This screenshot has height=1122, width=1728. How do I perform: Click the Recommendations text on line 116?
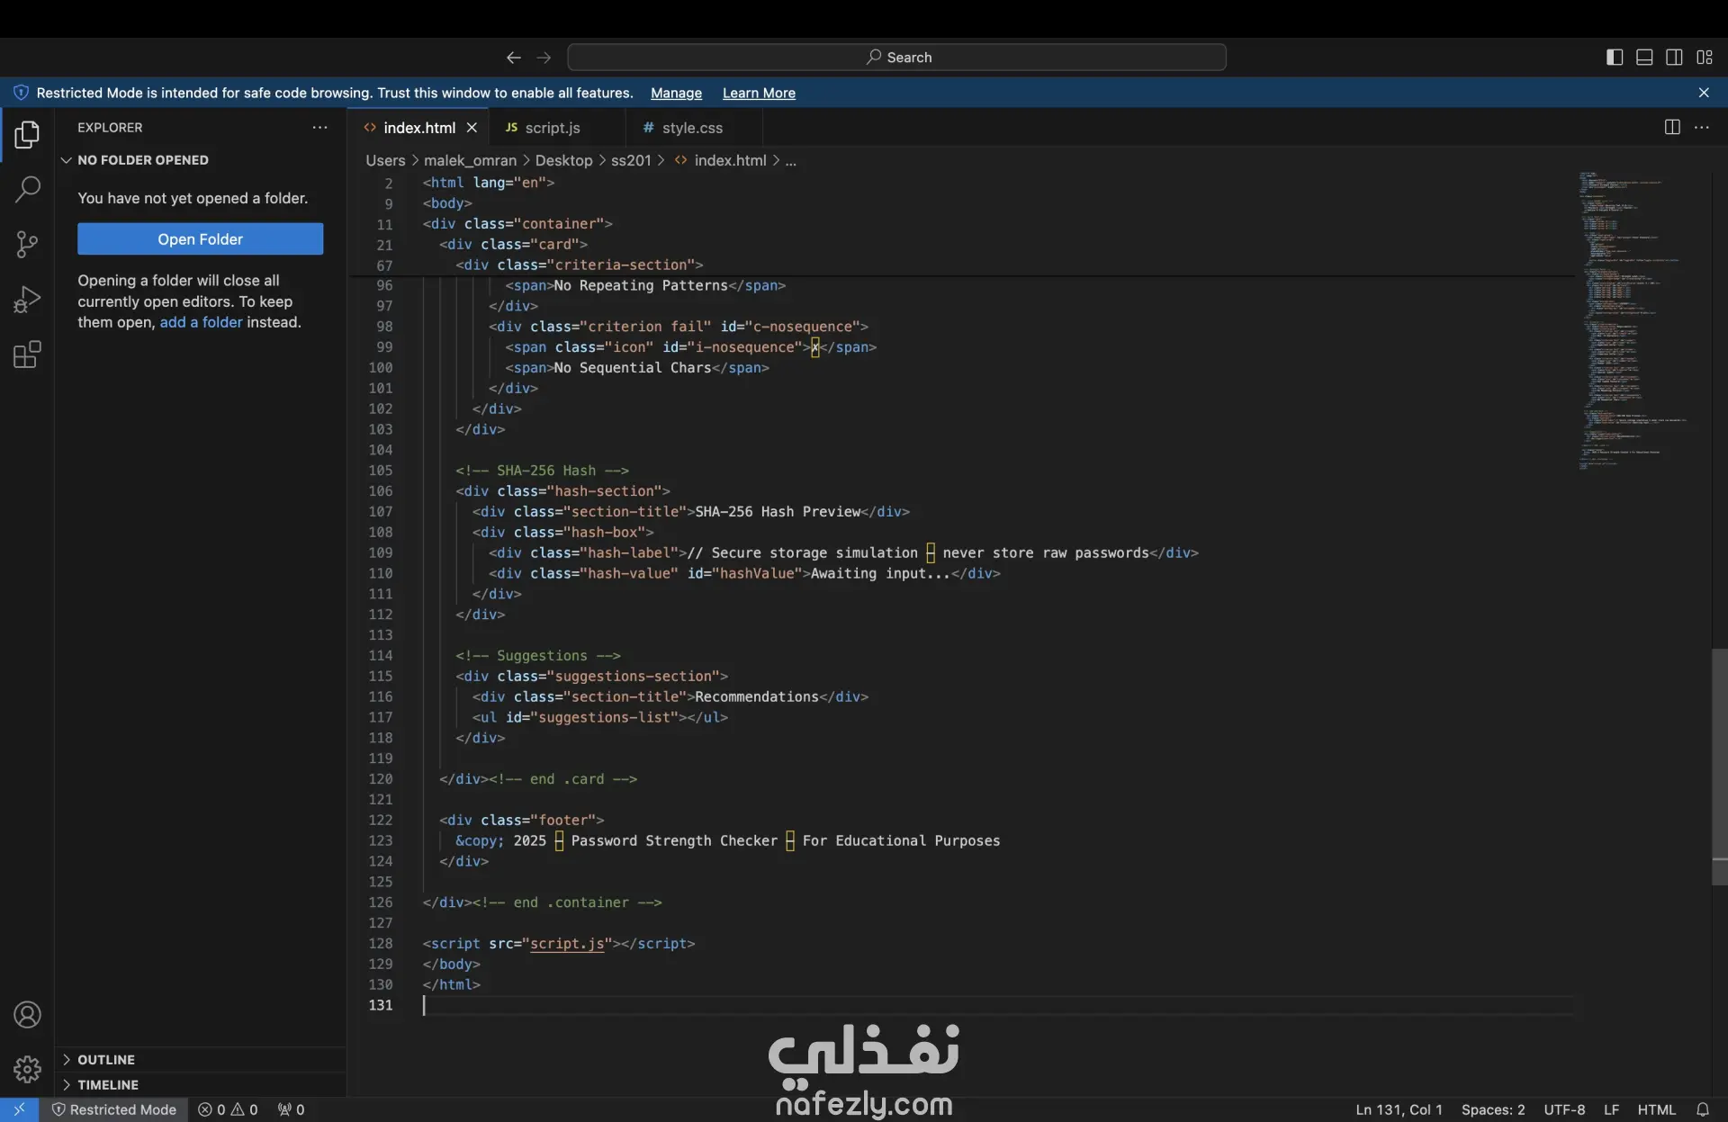[757, 696]
